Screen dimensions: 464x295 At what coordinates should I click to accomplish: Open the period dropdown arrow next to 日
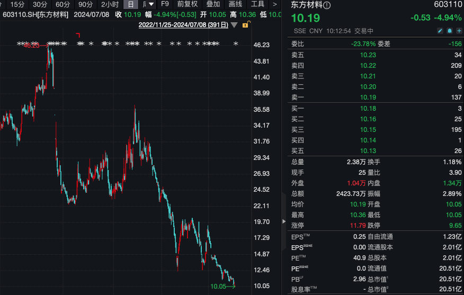(152, 4)
